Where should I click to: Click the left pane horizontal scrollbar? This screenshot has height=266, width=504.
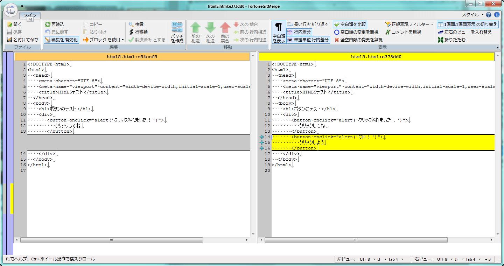[x=111, y=240]
